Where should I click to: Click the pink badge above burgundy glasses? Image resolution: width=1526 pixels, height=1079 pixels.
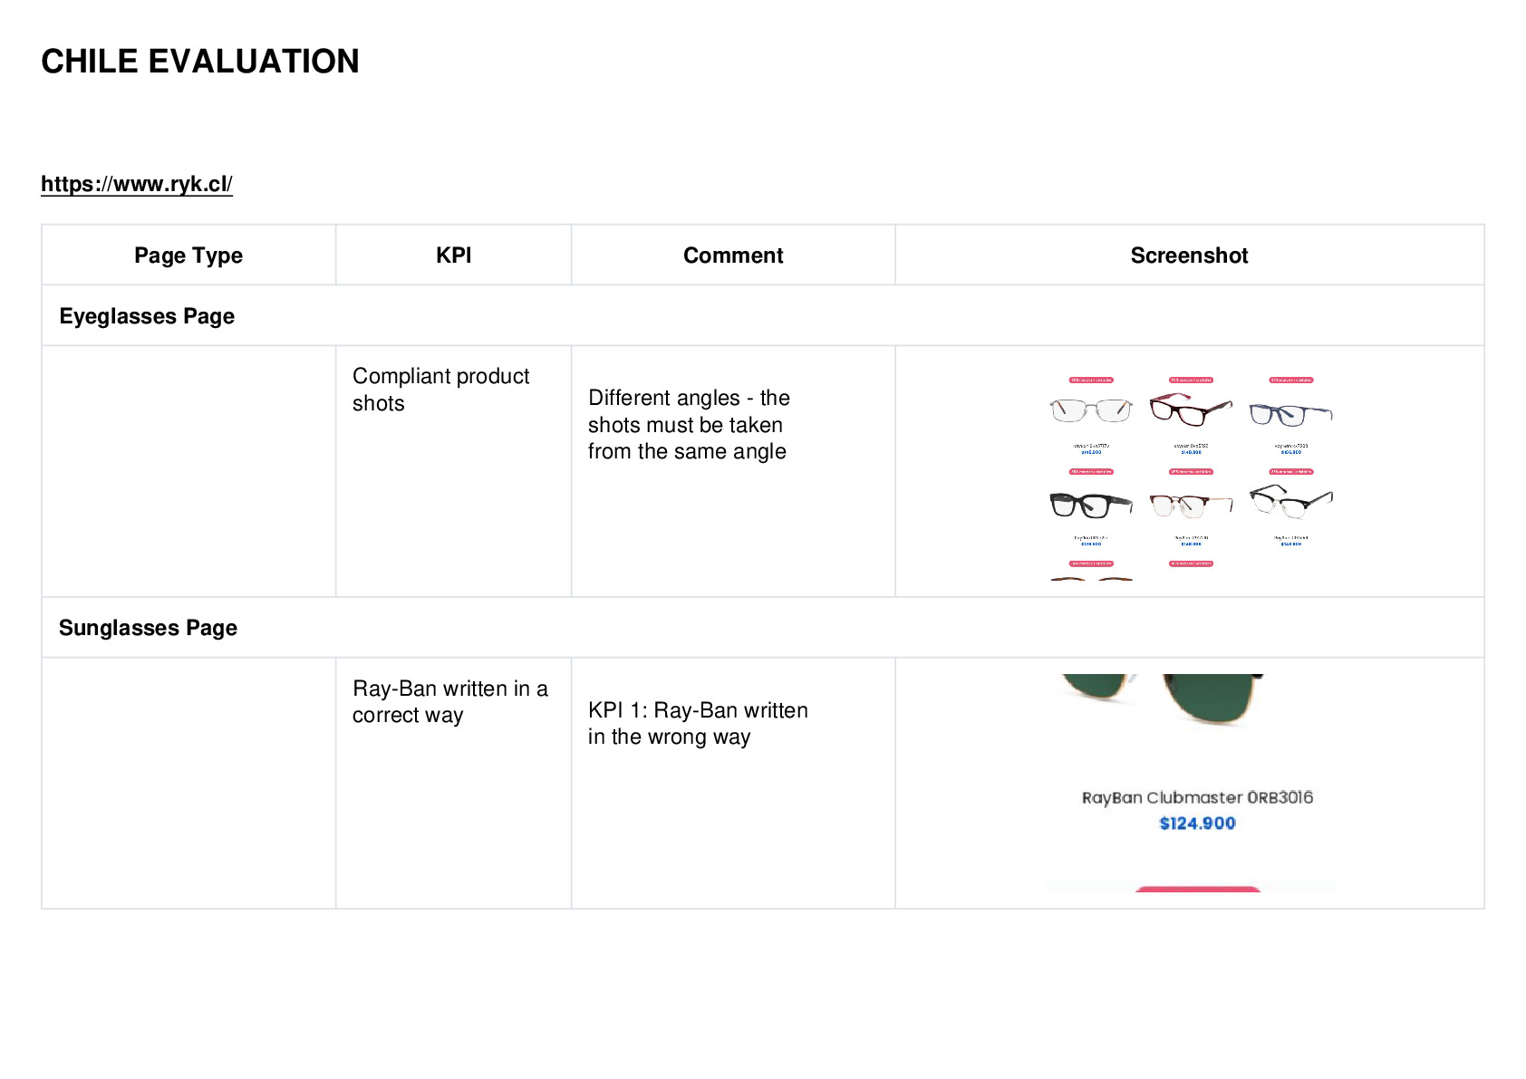(x=1191, y=381)
